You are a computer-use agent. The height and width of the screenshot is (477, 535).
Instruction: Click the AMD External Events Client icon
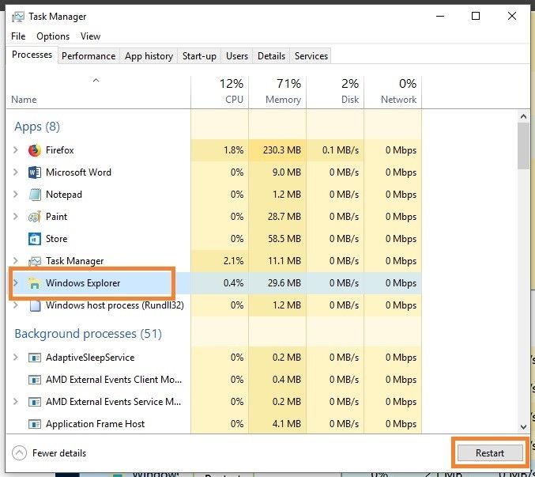(x=35, y=380)
